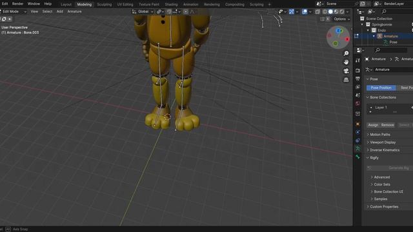
Task: Select Rest Position option
Action: click(x=405, y=88)
